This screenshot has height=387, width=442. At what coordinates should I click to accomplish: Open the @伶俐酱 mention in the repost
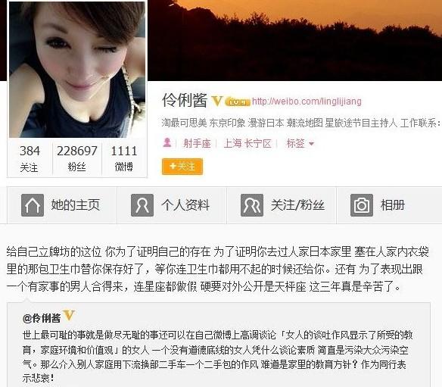(x=42, y=318)
